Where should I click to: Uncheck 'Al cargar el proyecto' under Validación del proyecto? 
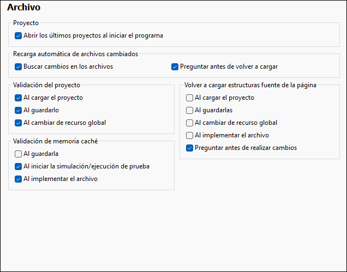pos(19,98)
